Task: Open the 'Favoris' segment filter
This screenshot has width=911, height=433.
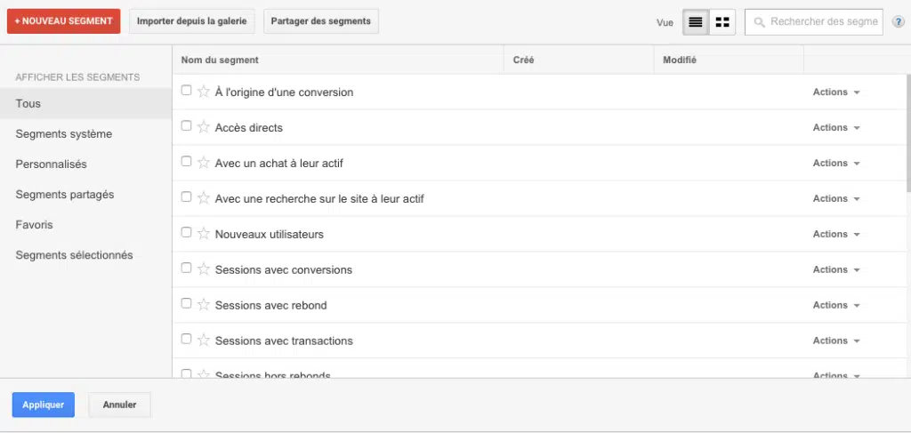Action: point(34,225)
